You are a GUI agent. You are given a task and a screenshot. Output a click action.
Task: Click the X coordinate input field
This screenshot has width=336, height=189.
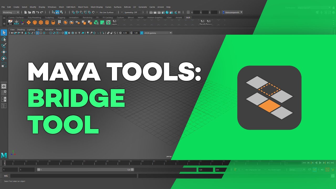[197, 12]
